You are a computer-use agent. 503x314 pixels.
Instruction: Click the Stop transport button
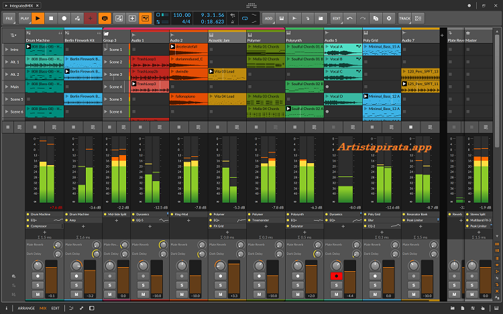51,18
